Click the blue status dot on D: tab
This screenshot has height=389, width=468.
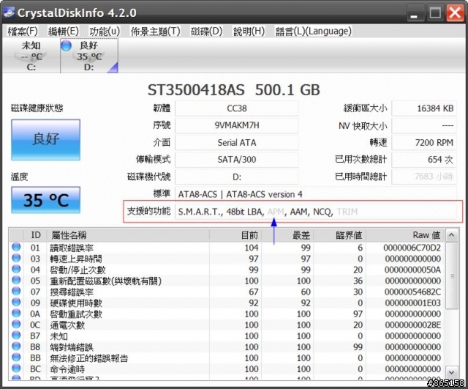[66, 45]
